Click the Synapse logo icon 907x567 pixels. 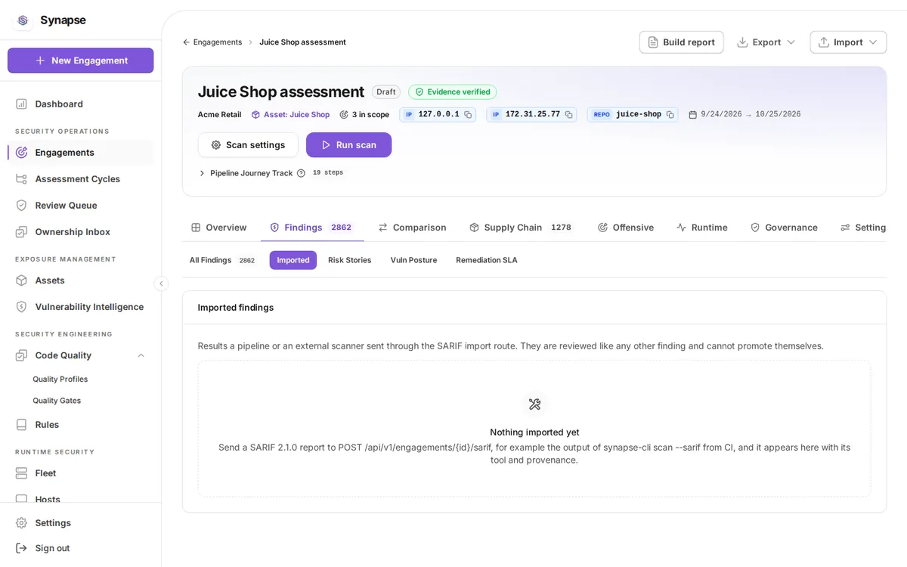tap(23, 20)
